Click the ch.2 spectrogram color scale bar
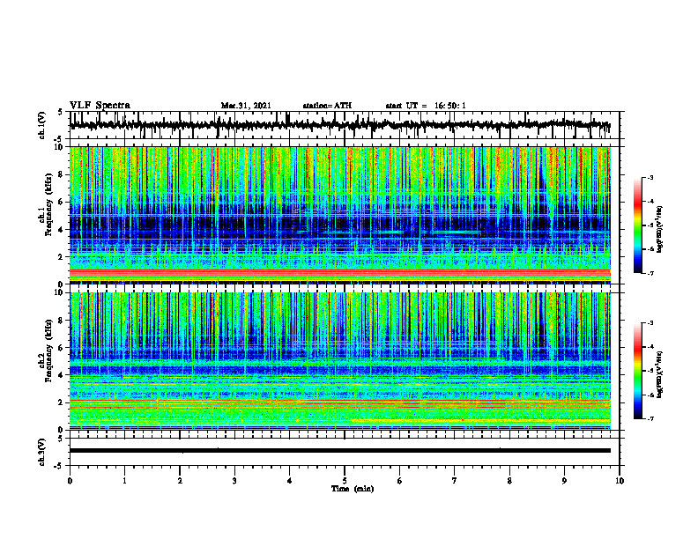 (x=638, y=371)
